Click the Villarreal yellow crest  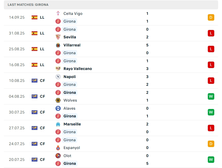coord(58,45)
